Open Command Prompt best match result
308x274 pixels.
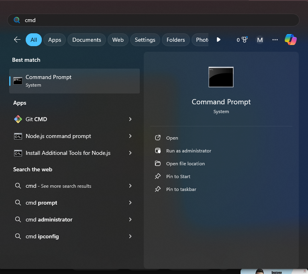click(x=74, y=81)
